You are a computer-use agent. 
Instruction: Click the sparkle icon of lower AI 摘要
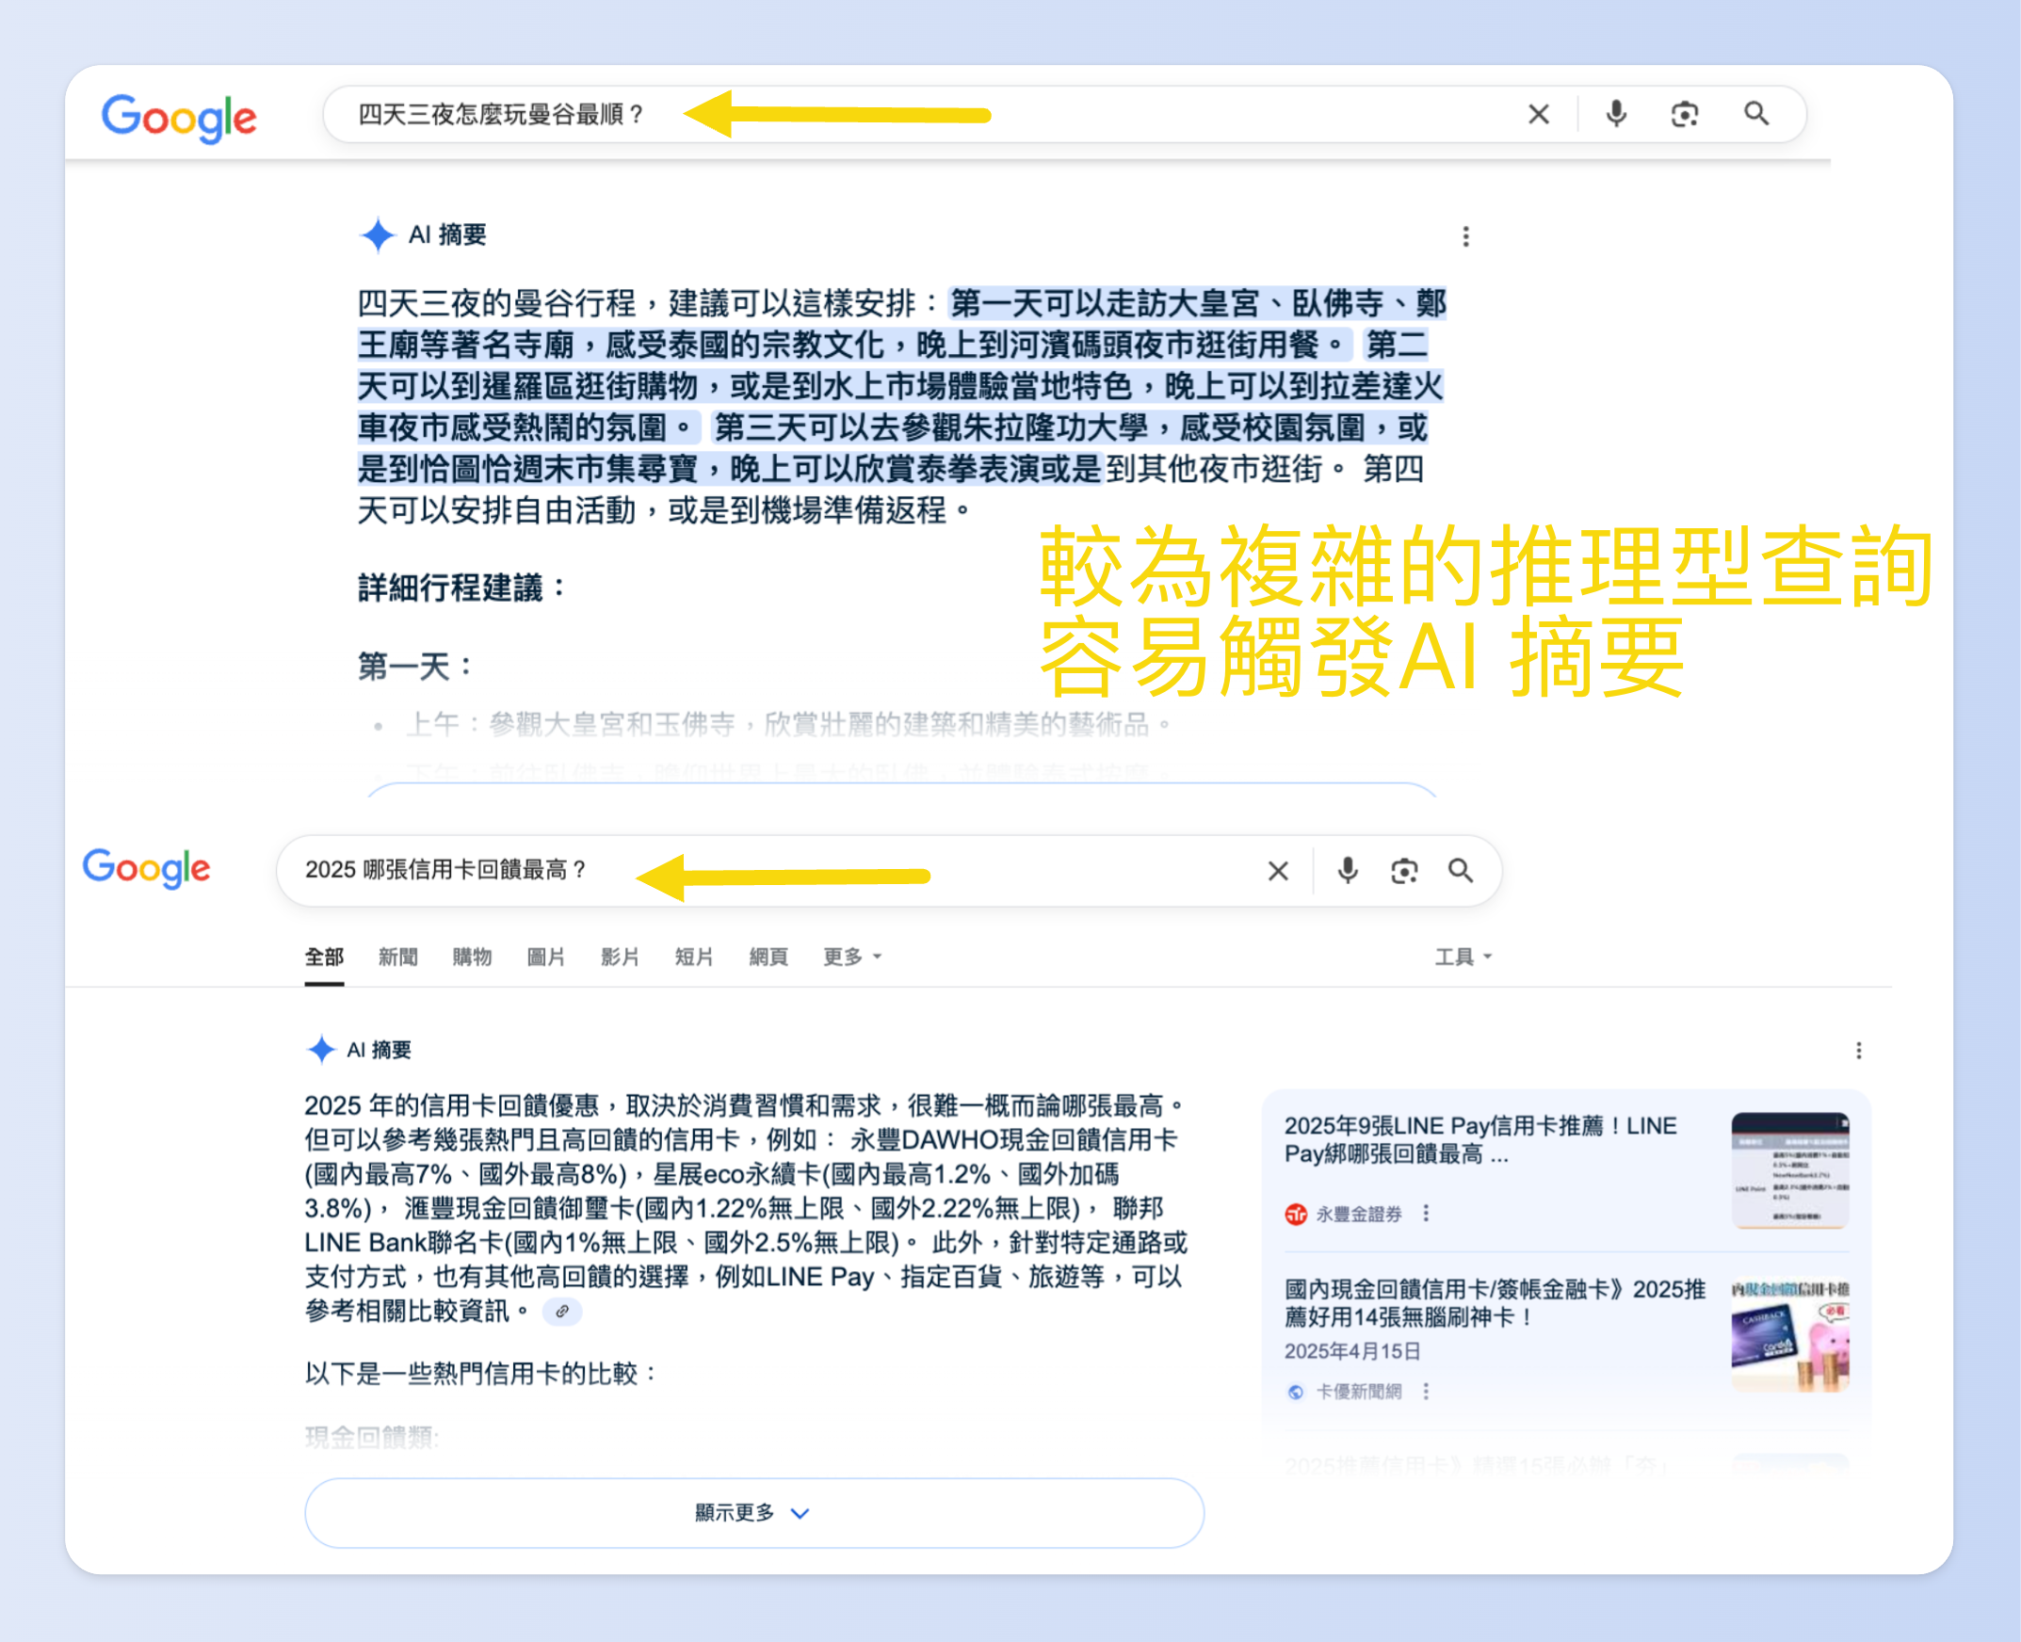(322, 1050)
